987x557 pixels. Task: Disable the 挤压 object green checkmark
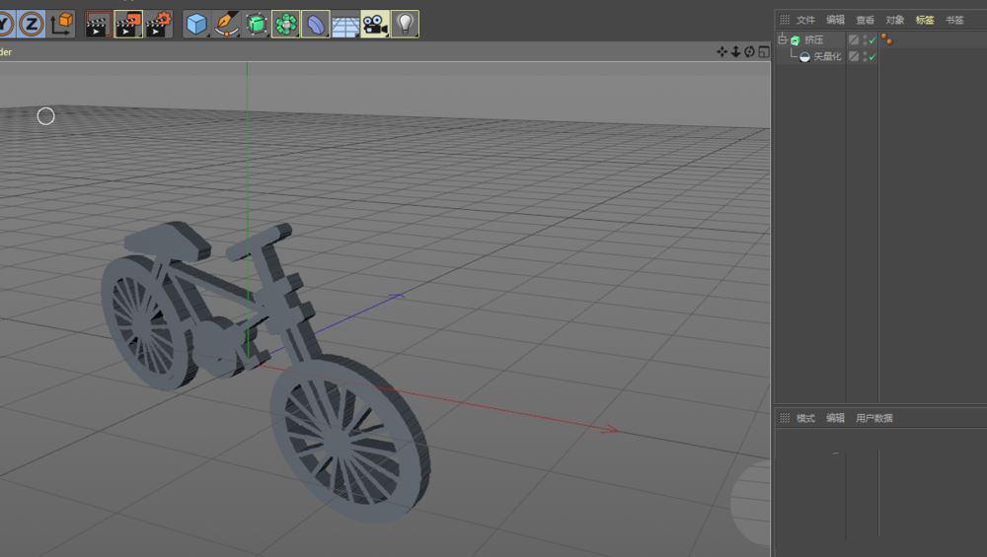[x=872, y=41]
